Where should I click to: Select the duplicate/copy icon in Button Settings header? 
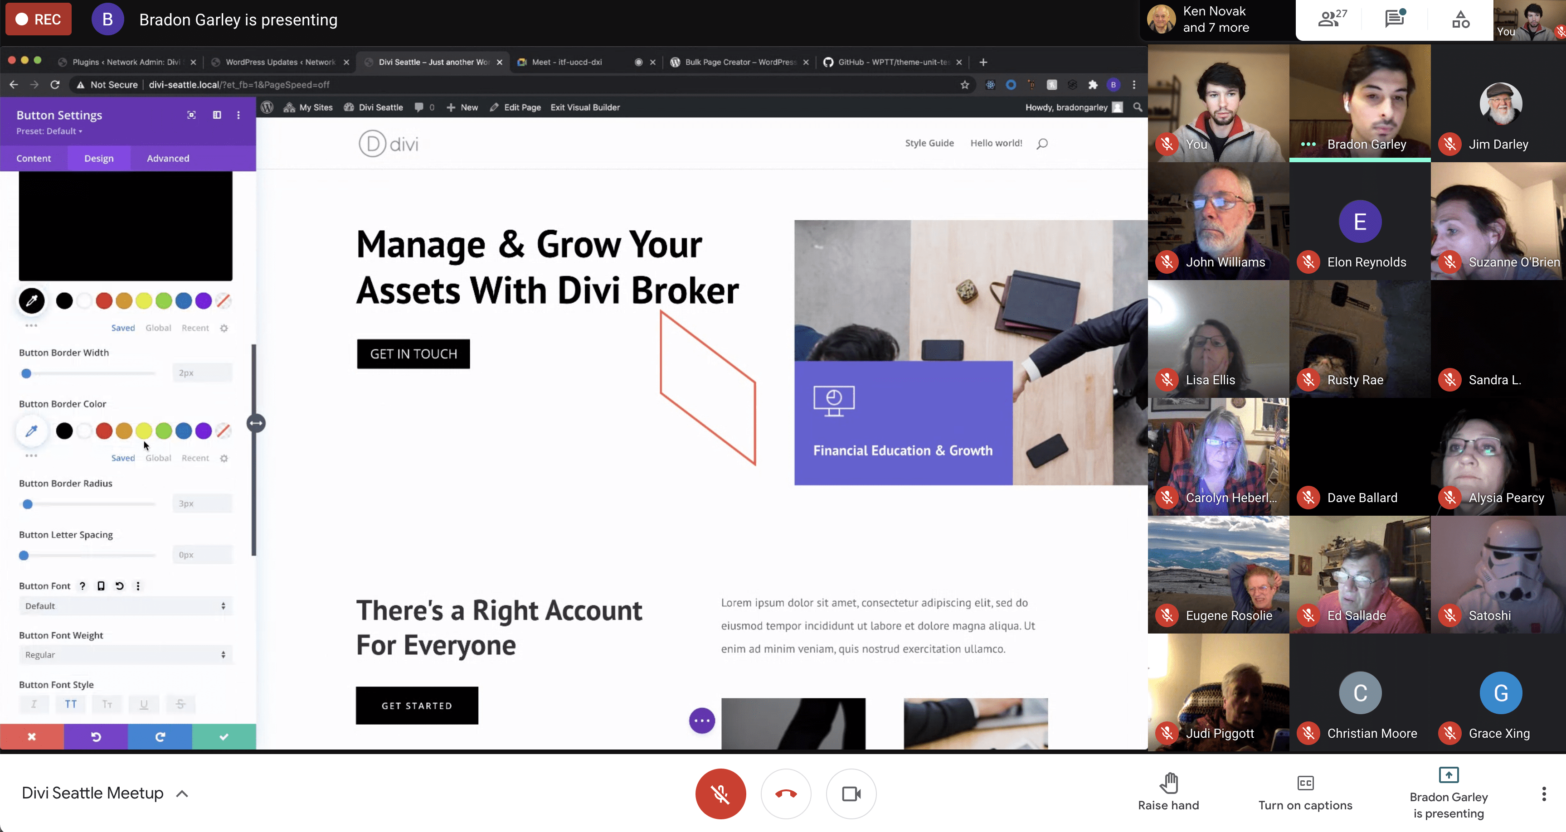point(215,115)
